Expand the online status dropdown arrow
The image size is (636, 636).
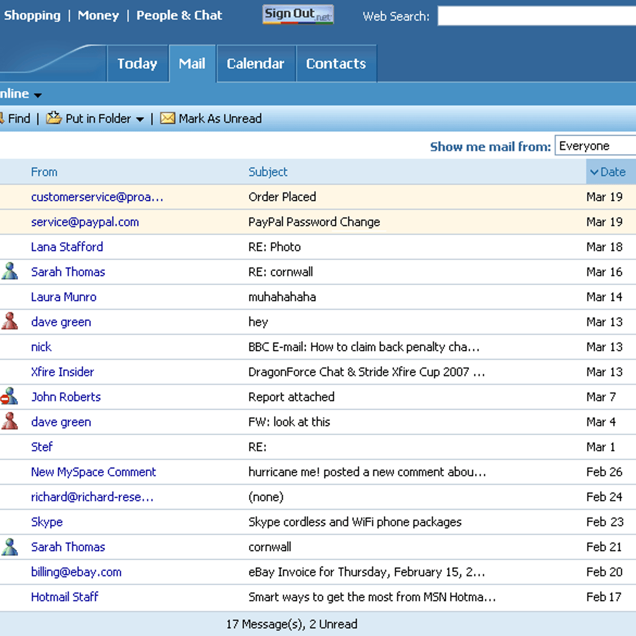[x=38, y=95]
